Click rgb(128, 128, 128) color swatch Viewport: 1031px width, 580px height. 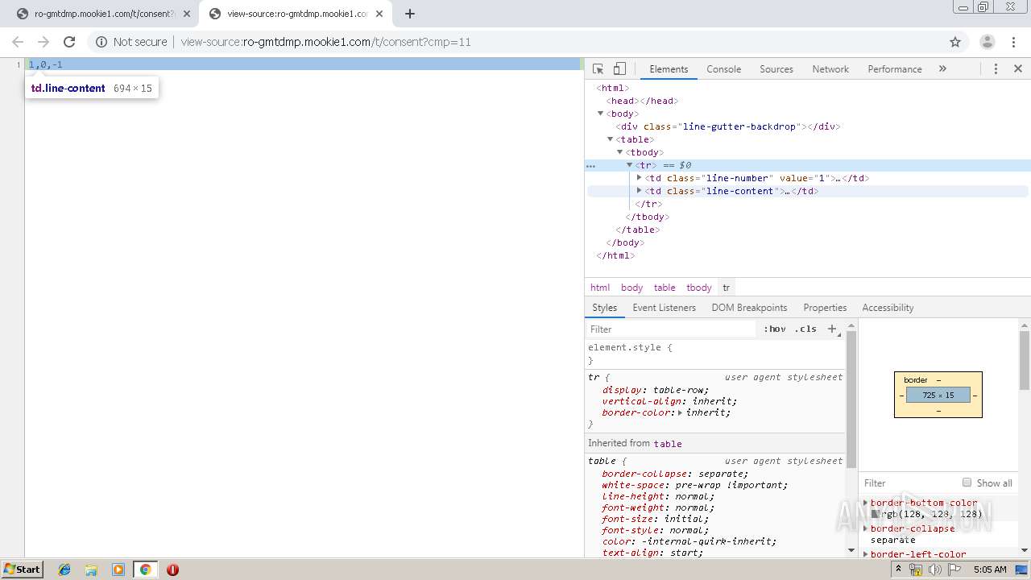tap(876, 514)
